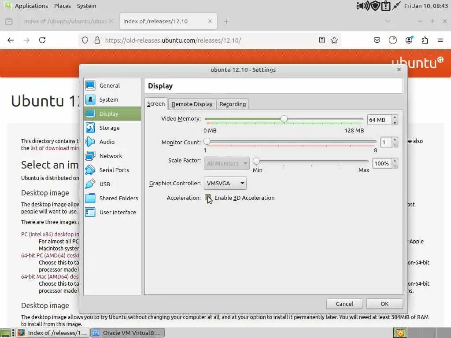Open the System menu
The width and height of the screenshot is (451, 338).
tap(86, 6)
